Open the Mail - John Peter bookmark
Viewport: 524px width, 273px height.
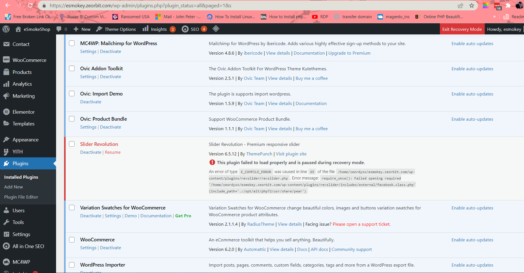[x=178, y=17]
